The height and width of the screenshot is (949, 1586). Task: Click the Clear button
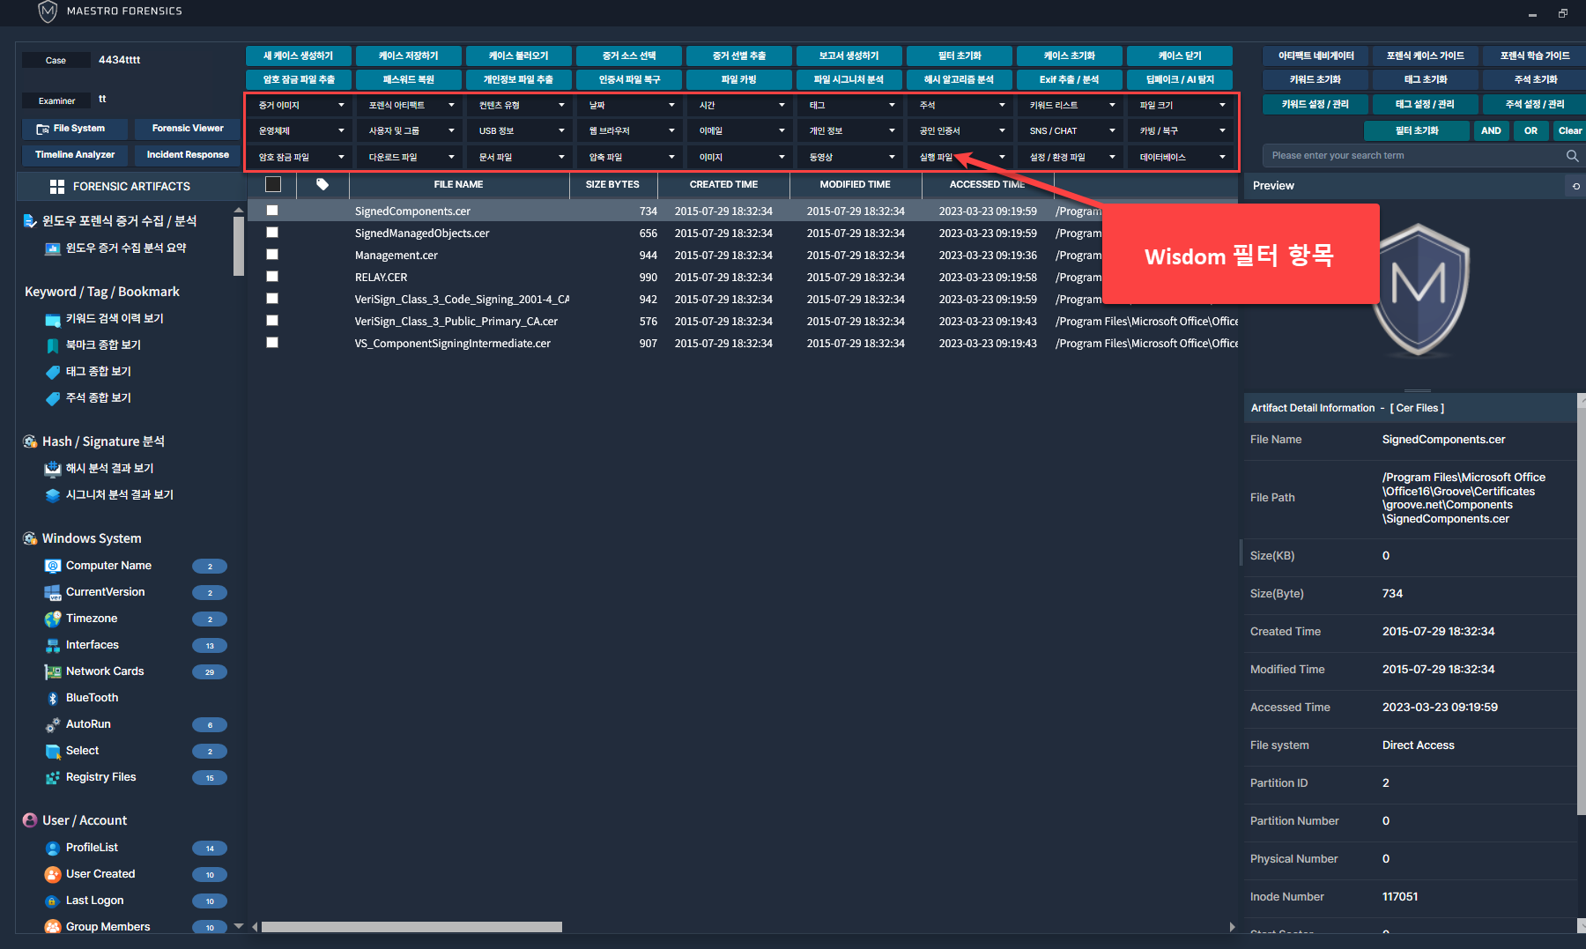[1569, 131]
